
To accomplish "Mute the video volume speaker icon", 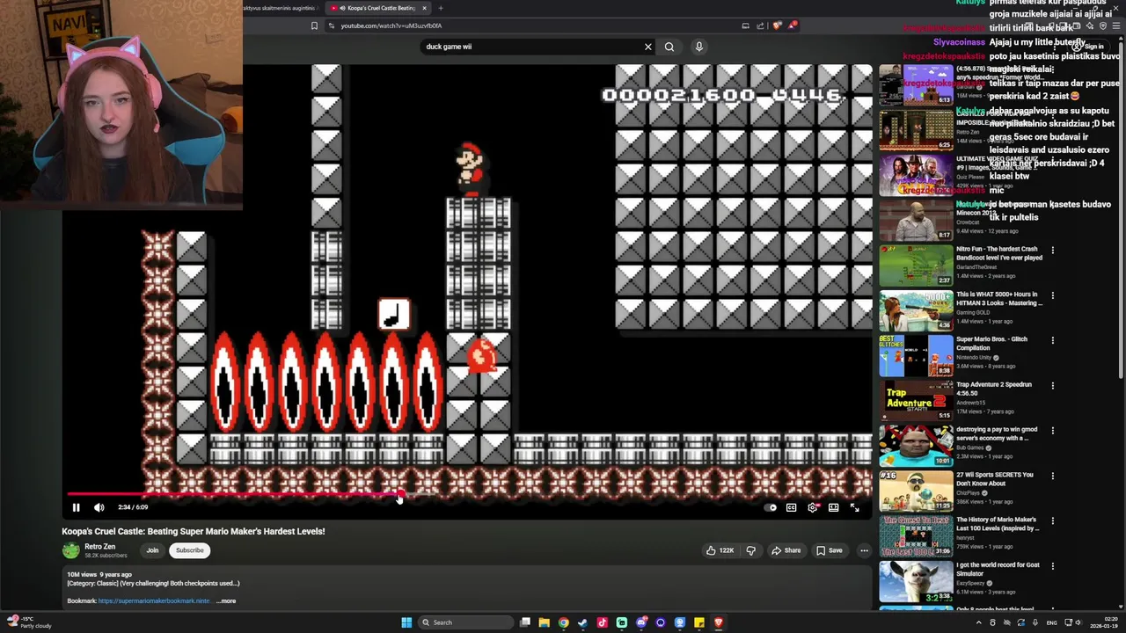I will click(99, 507).
